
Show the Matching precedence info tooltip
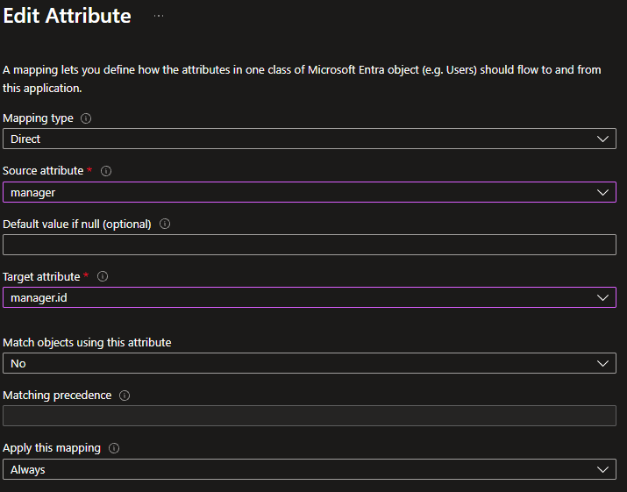(125, 396)
